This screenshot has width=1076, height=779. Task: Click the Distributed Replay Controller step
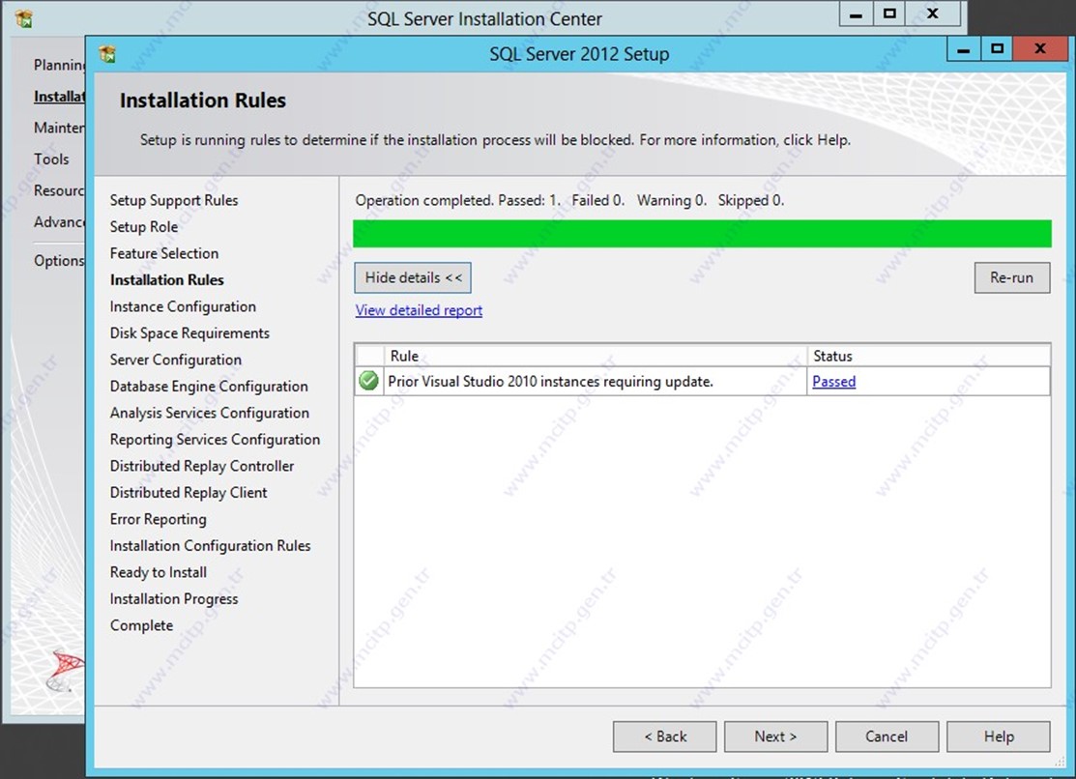202,466
